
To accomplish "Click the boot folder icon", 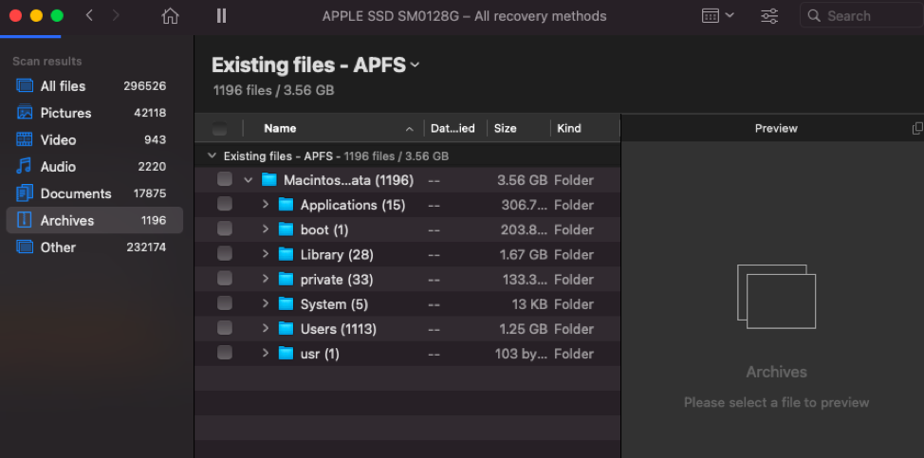I will (286, 229).
